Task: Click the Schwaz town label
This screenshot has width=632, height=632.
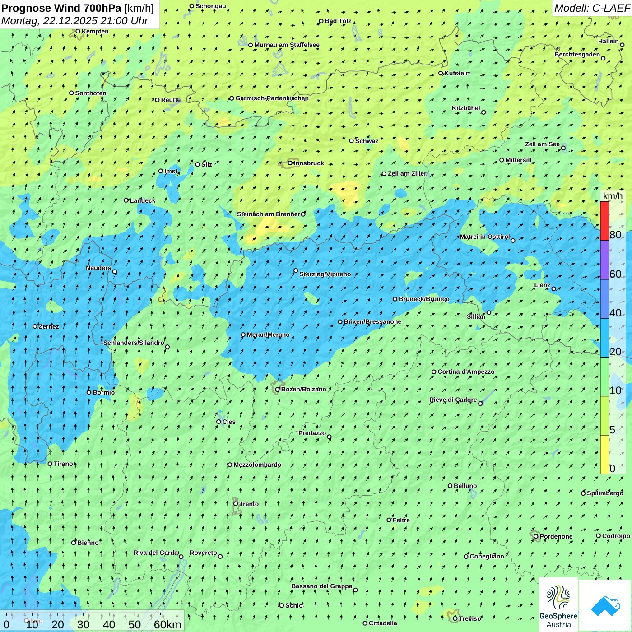Action: (367, 141)
